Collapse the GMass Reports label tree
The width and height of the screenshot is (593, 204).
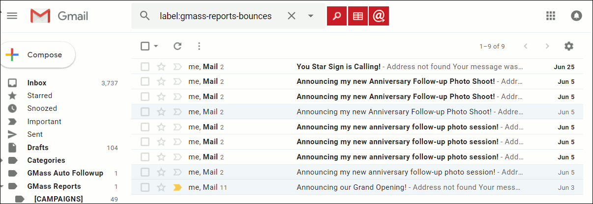[x=2, y=186]
